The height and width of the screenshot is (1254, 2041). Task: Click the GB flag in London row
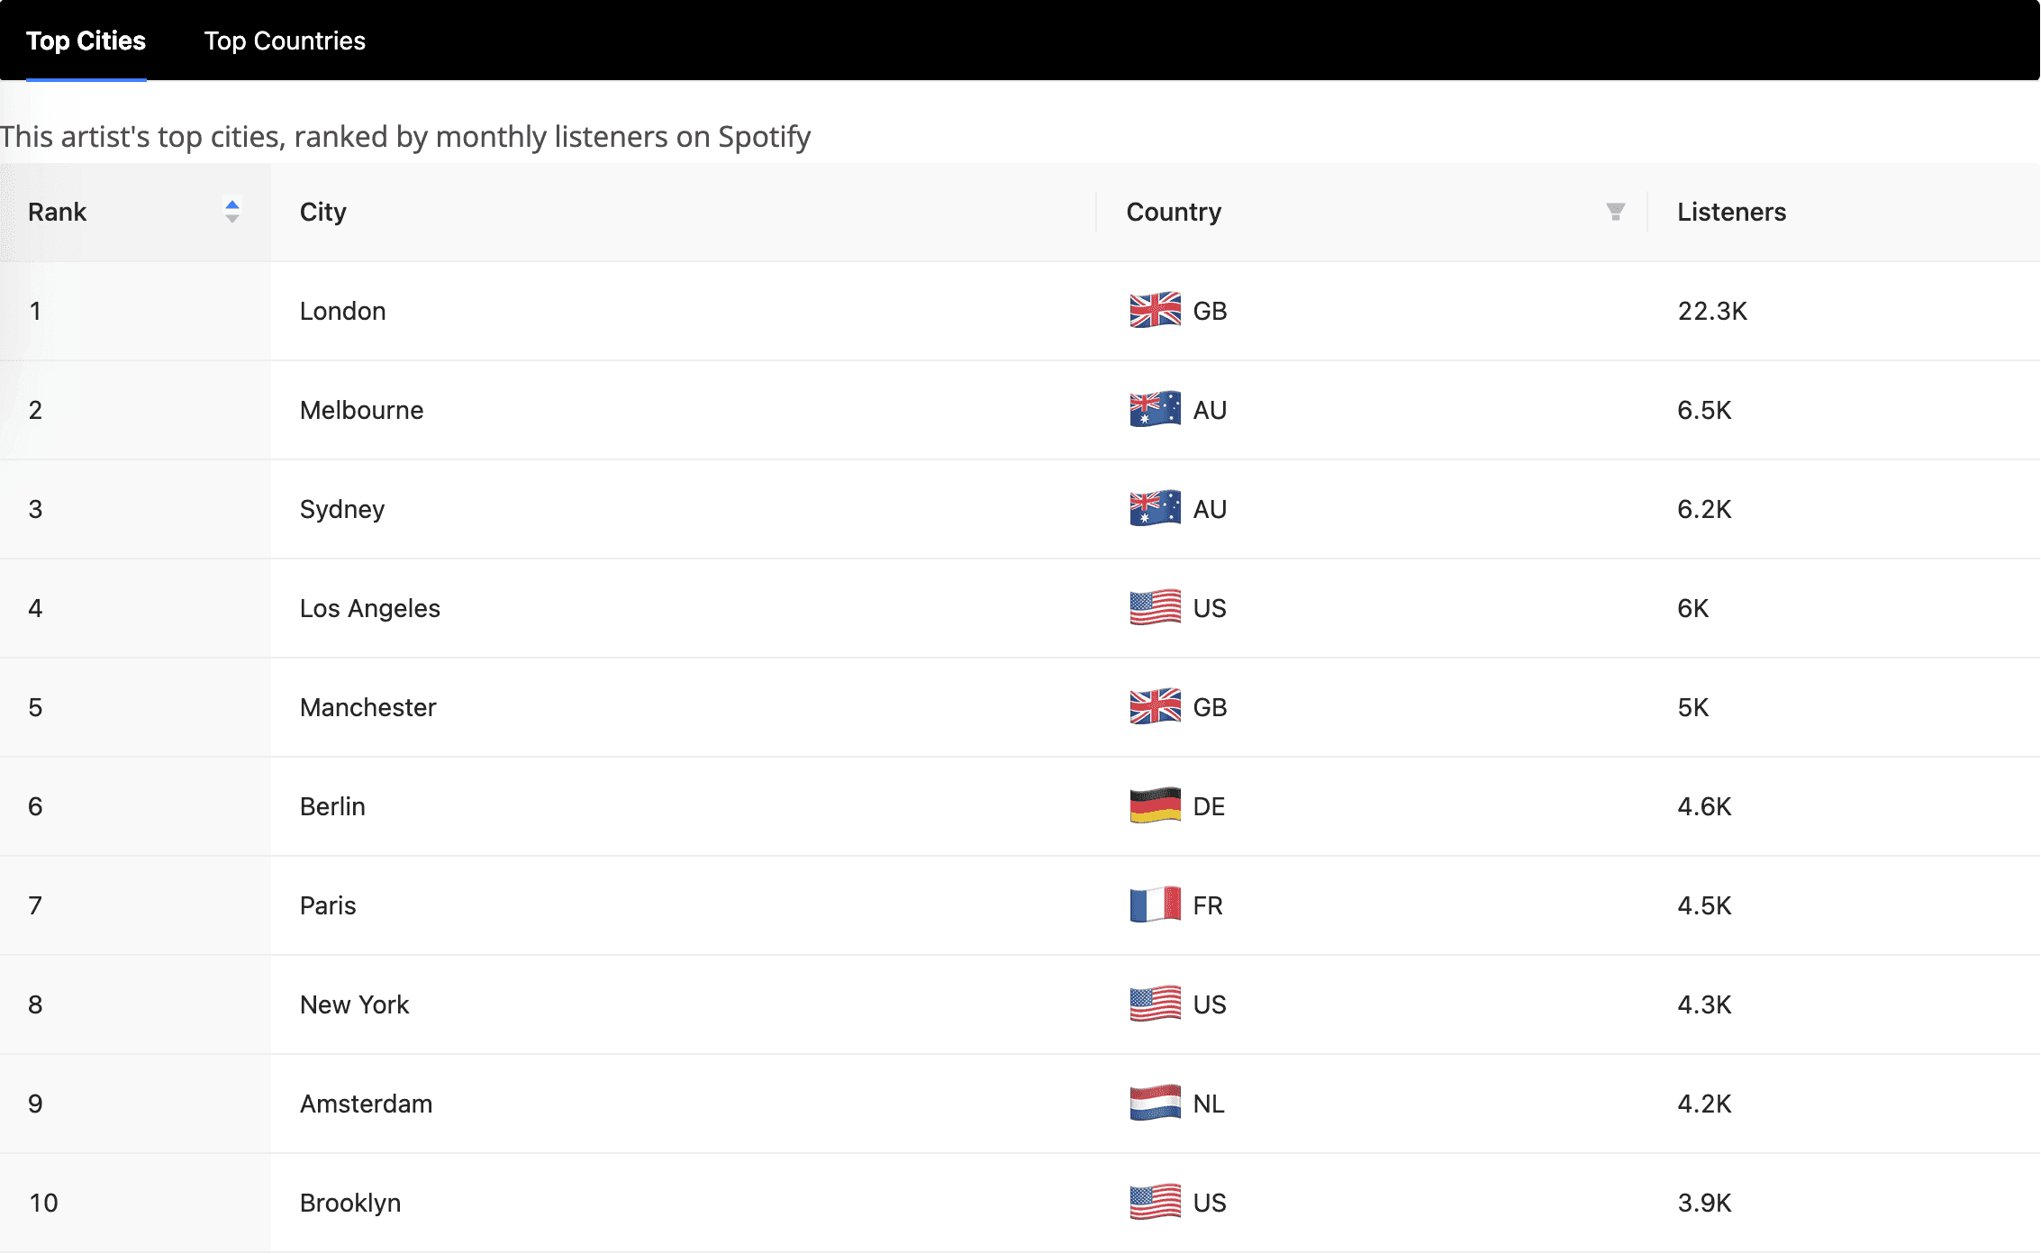click(1155, 311)
